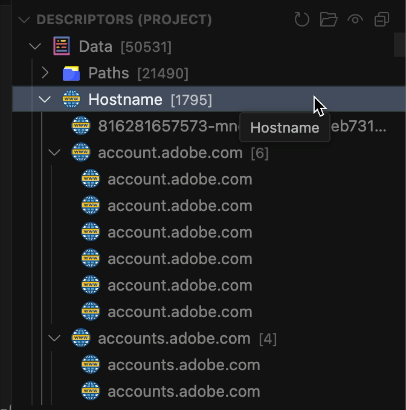Viewport: 406px width, 410px height.
Task: Collapse the accounts.adobe.com group chevron
Action: point(54,338)
